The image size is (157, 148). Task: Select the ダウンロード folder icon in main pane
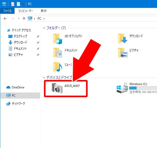[122, 39]
